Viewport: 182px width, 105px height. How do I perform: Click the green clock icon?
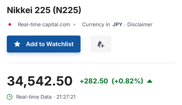(9, 97)
